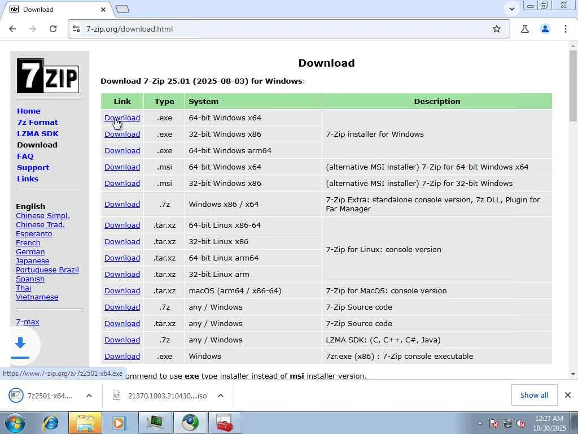The image size is (578, 434).
Task: Download .tar.xz for 64-bit Linux arm64
Action: tap(122, 258)
